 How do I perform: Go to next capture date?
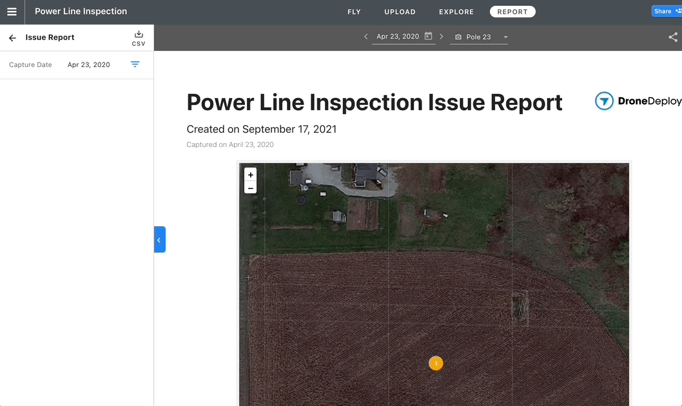441,37
